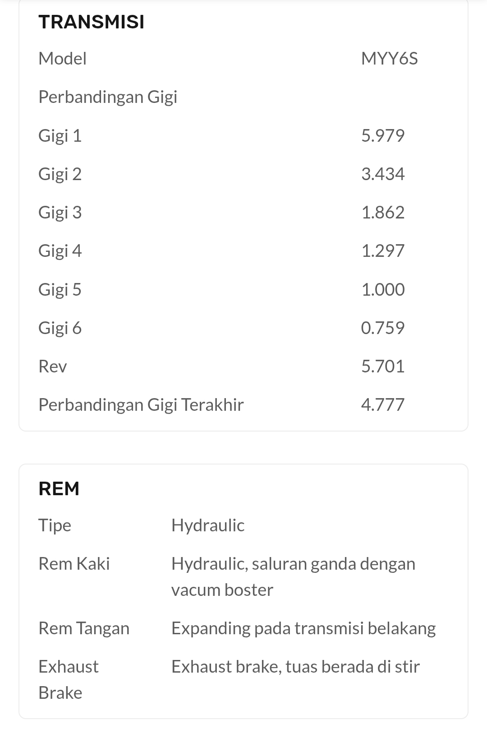Click the 0.759 ratio value
Viewport: 487px width, 739px height.
point(383,328)
